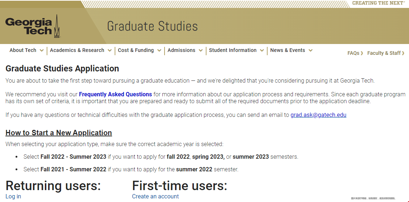This screenshot has height=202, width=409.
Task: Open the Admissions dropdown chevron
Action: point(201,50)
